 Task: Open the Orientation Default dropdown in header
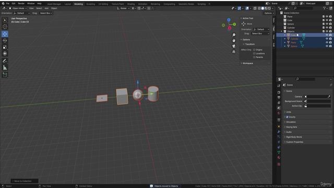(22, 13)
